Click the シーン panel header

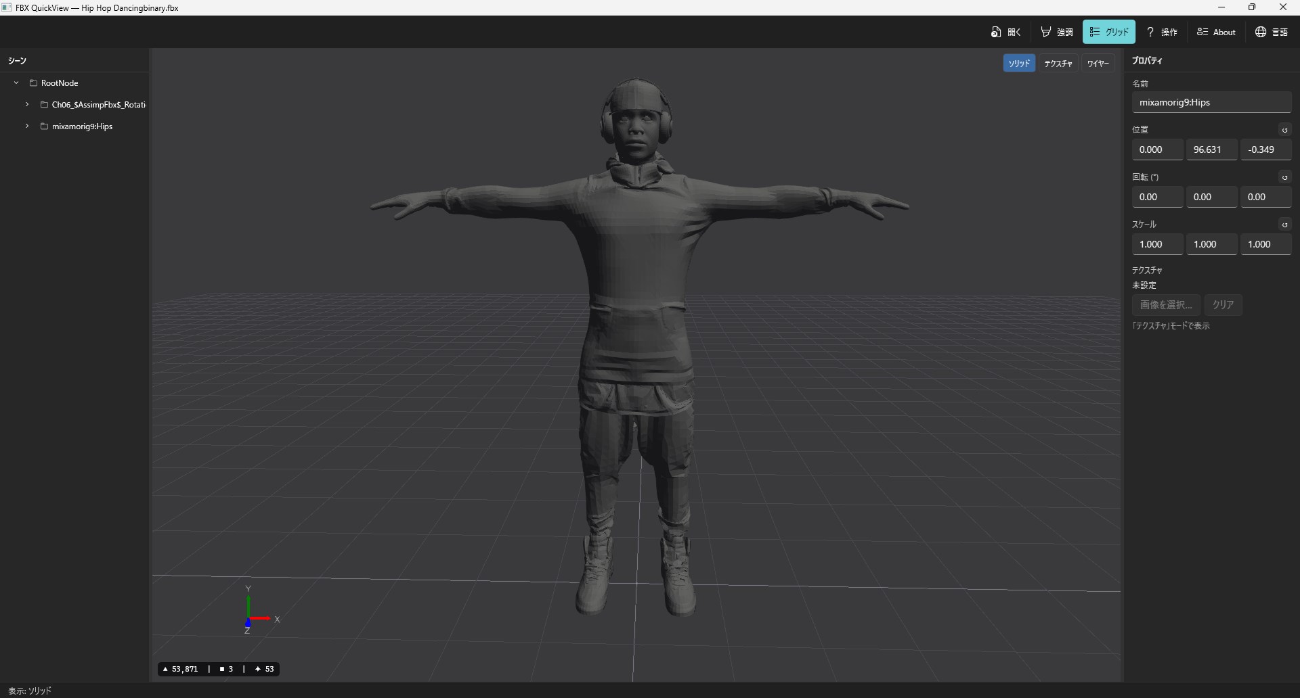pyautogui.click(x=17, y=61)
